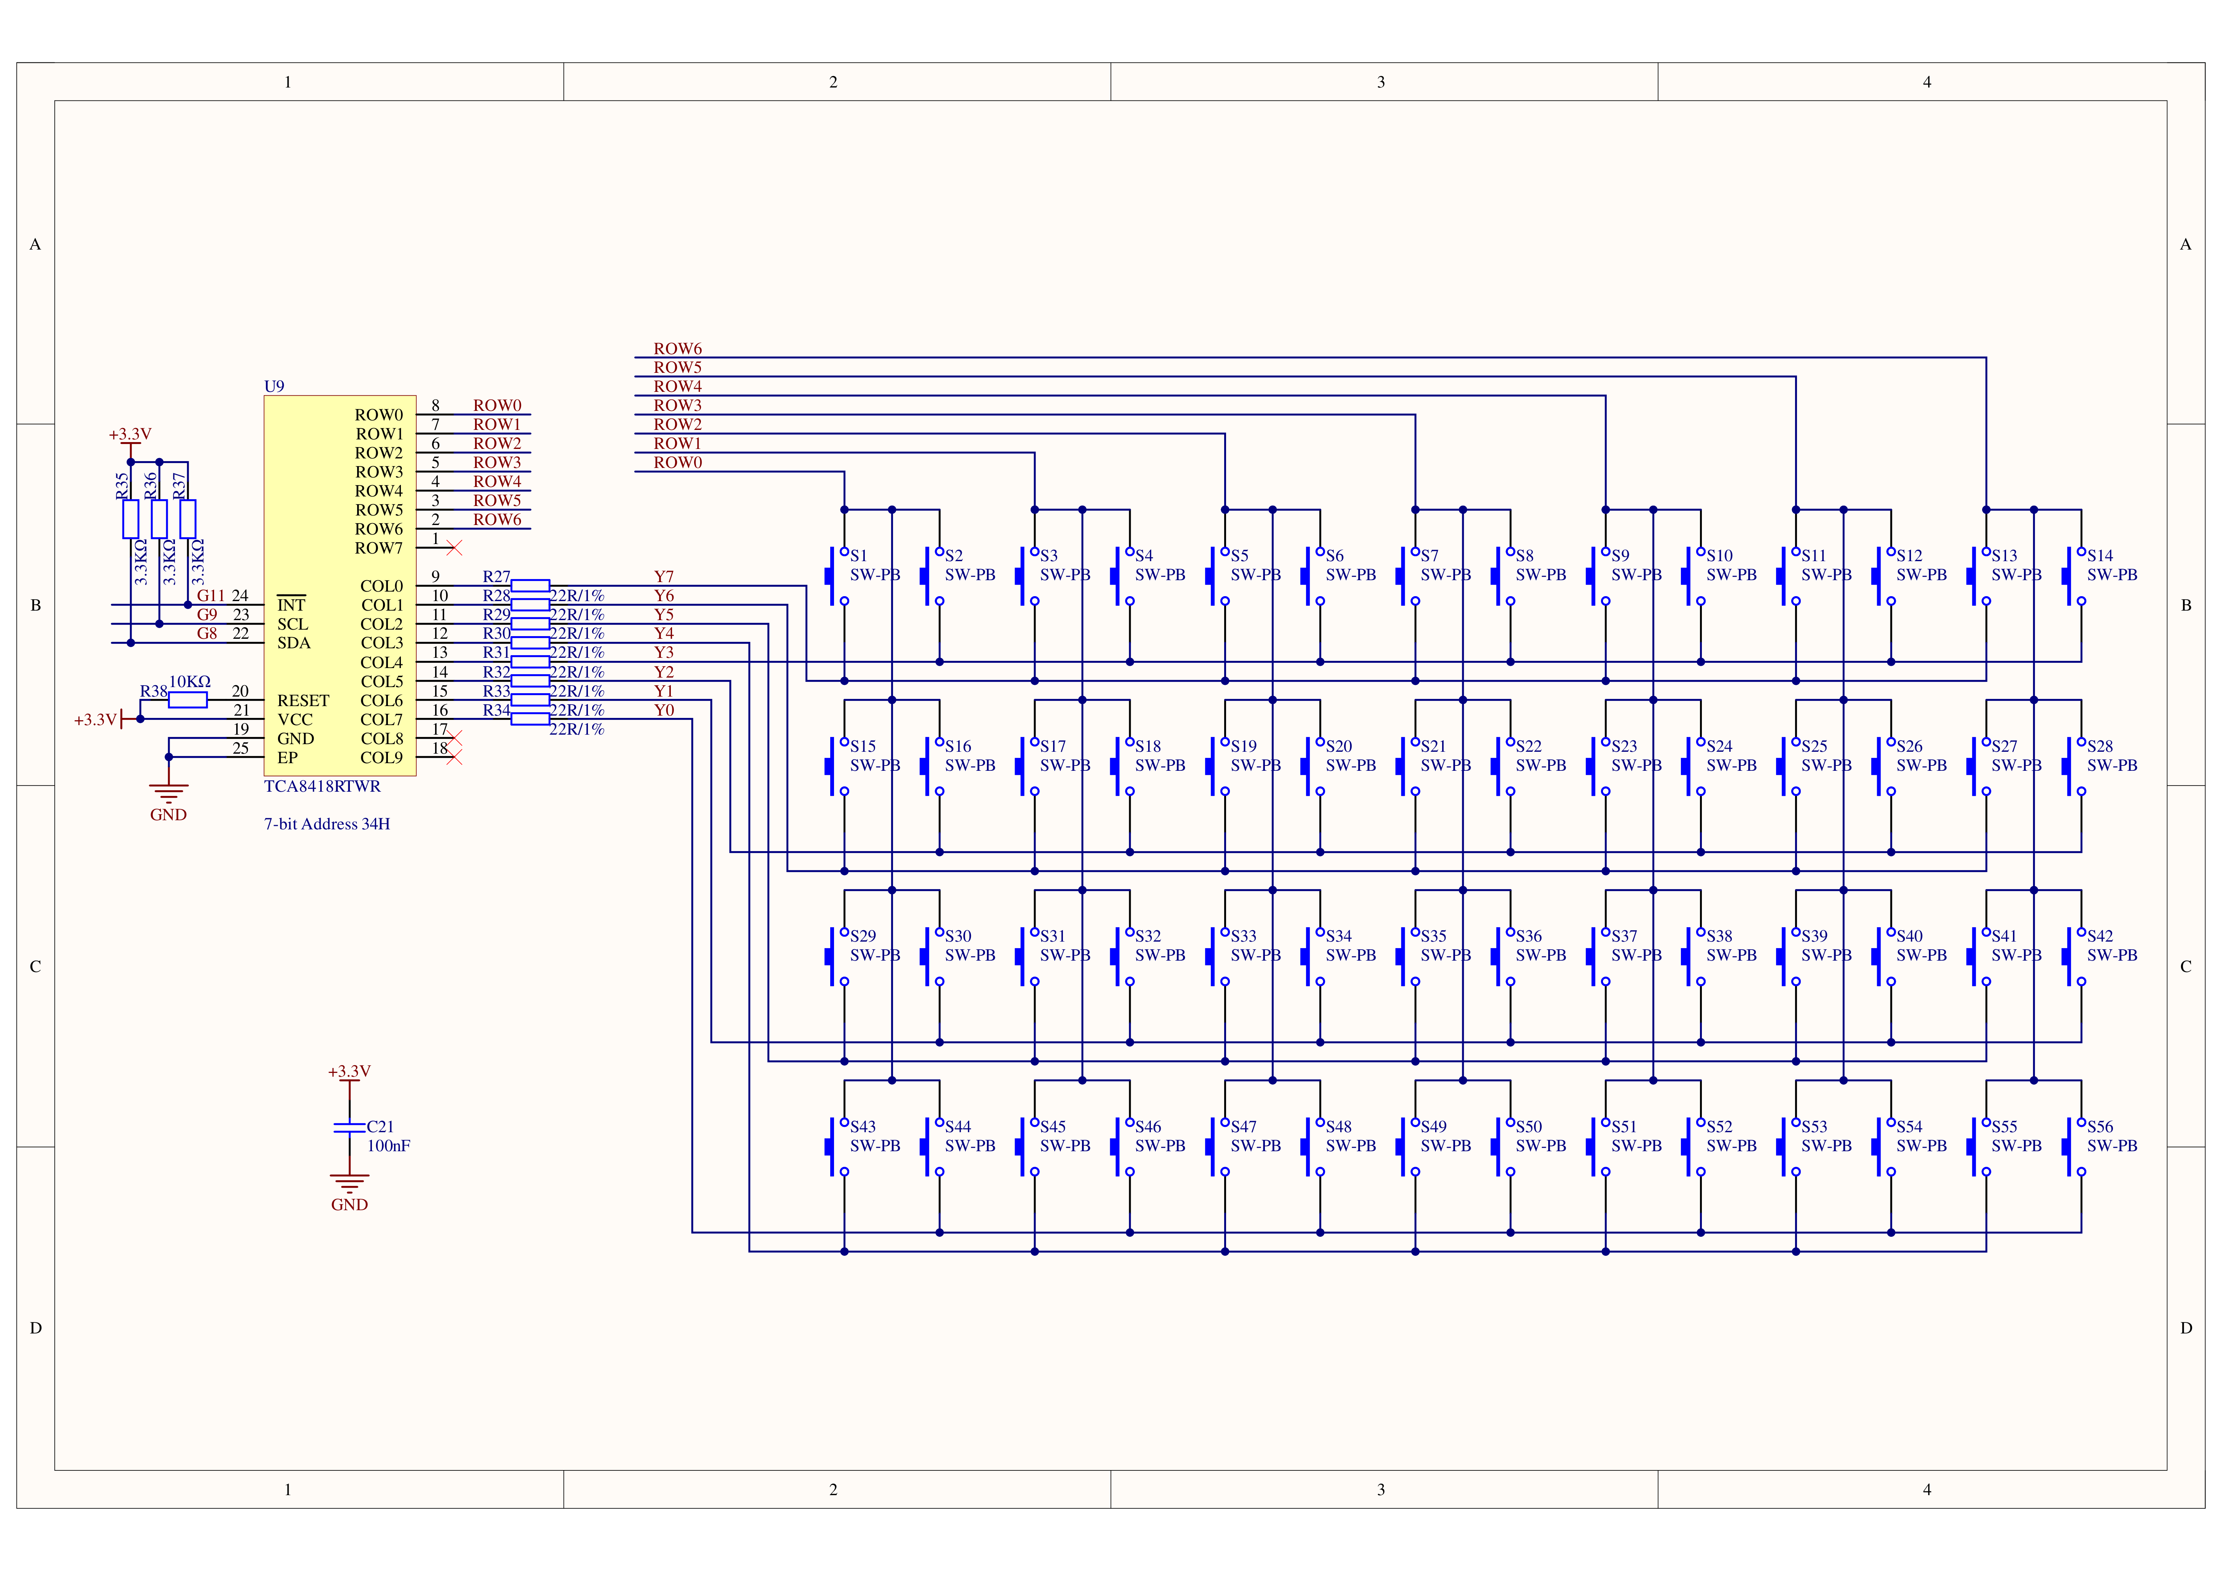
Task: Click the EP pin name on U9
Action: [x=288, y=757]
